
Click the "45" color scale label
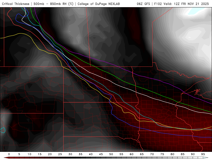pyautogui.click(x=101, y=154)
